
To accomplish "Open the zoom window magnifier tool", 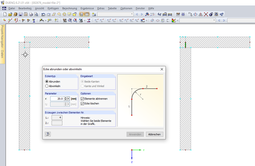I will (70, 21).
